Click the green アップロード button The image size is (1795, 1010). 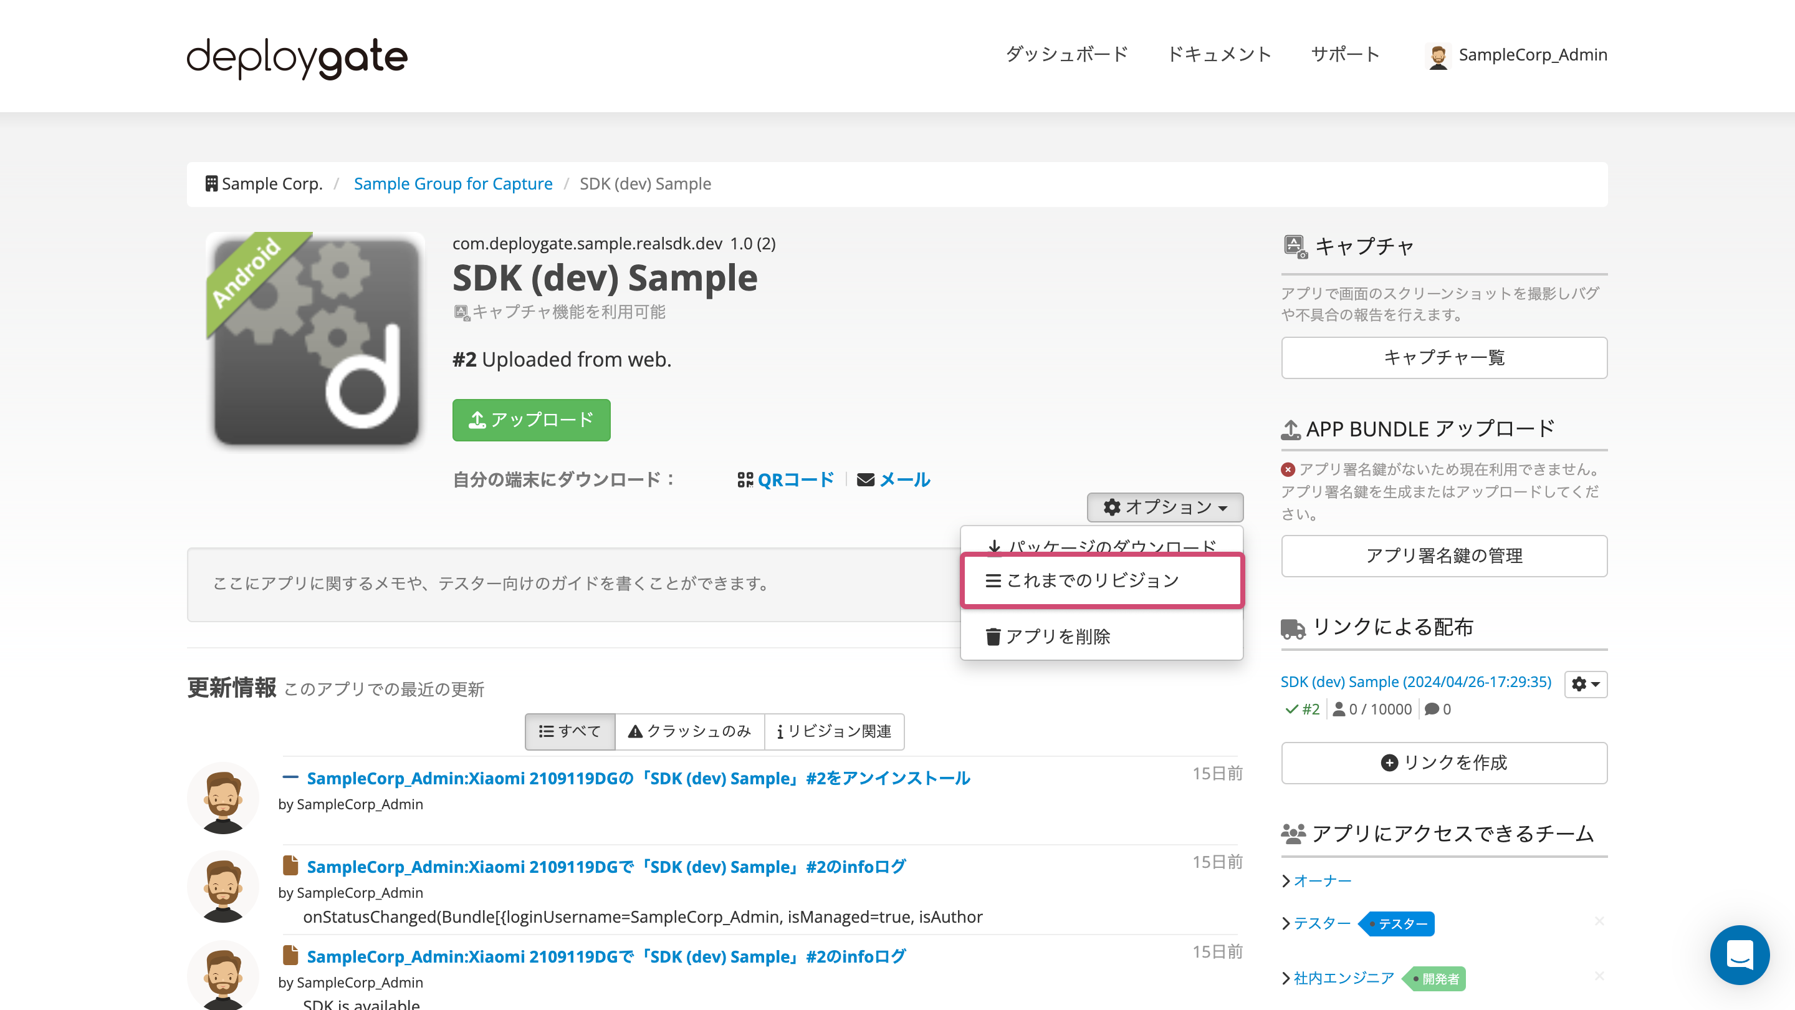coord(531,420)
